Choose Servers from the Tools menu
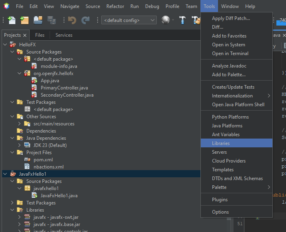The height and width of the screenshot is (232, 286). click(x=236, y=152)
